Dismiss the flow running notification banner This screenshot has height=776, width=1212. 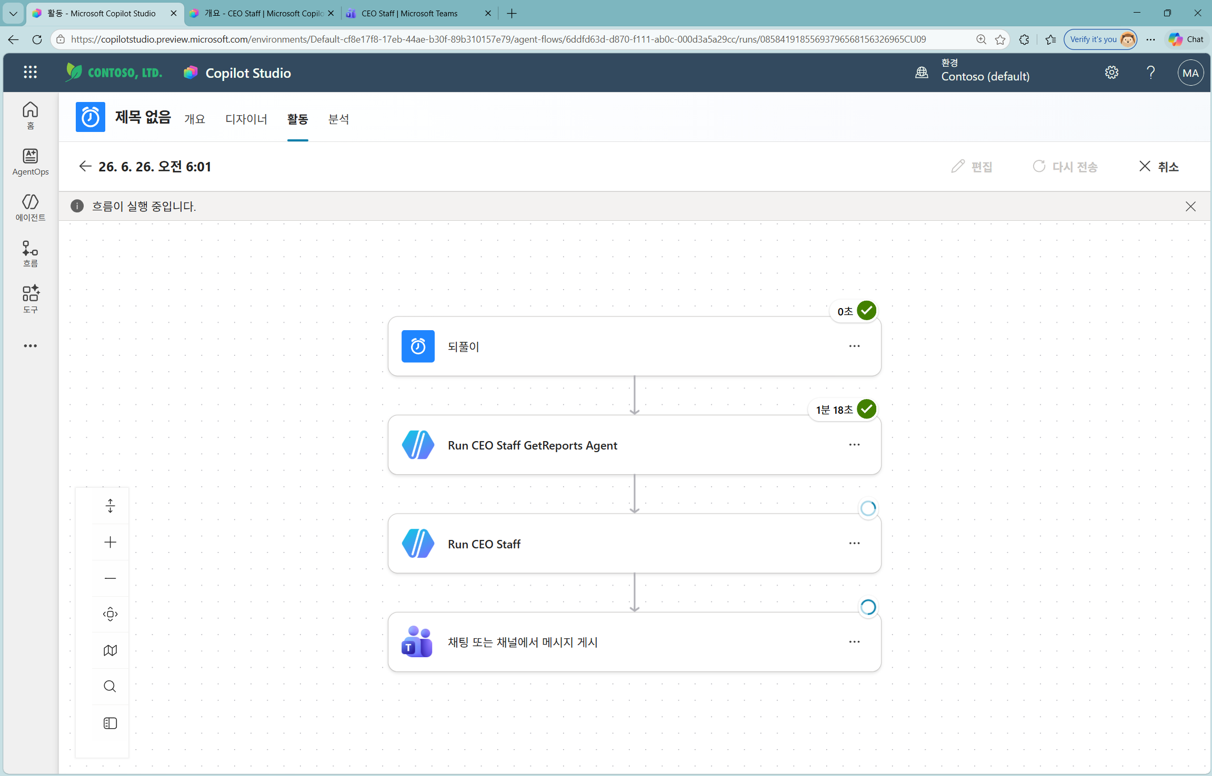(x=1190, y=206)
